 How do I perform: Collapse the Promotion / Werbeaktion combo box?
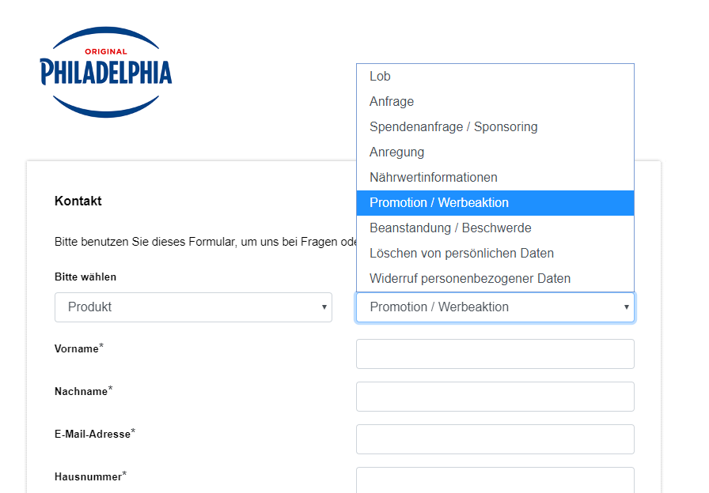click(x=495, y=307)
